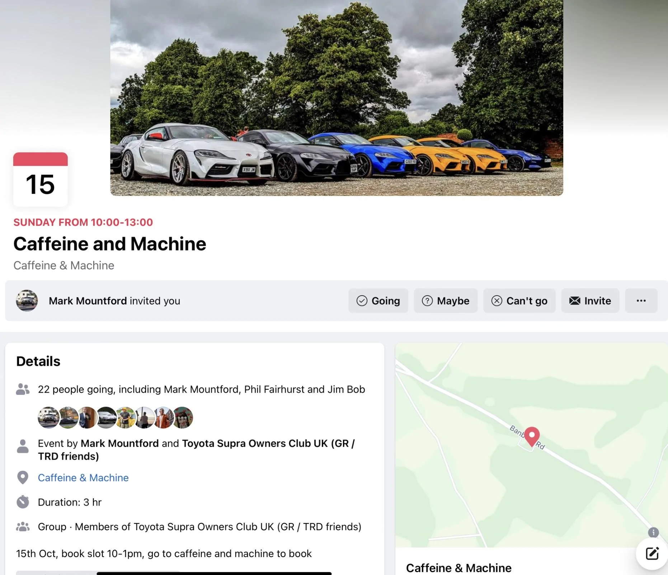Screen dimensions: 668x575
Task: Respond Maybe to the event
Action: pos(446,301)
